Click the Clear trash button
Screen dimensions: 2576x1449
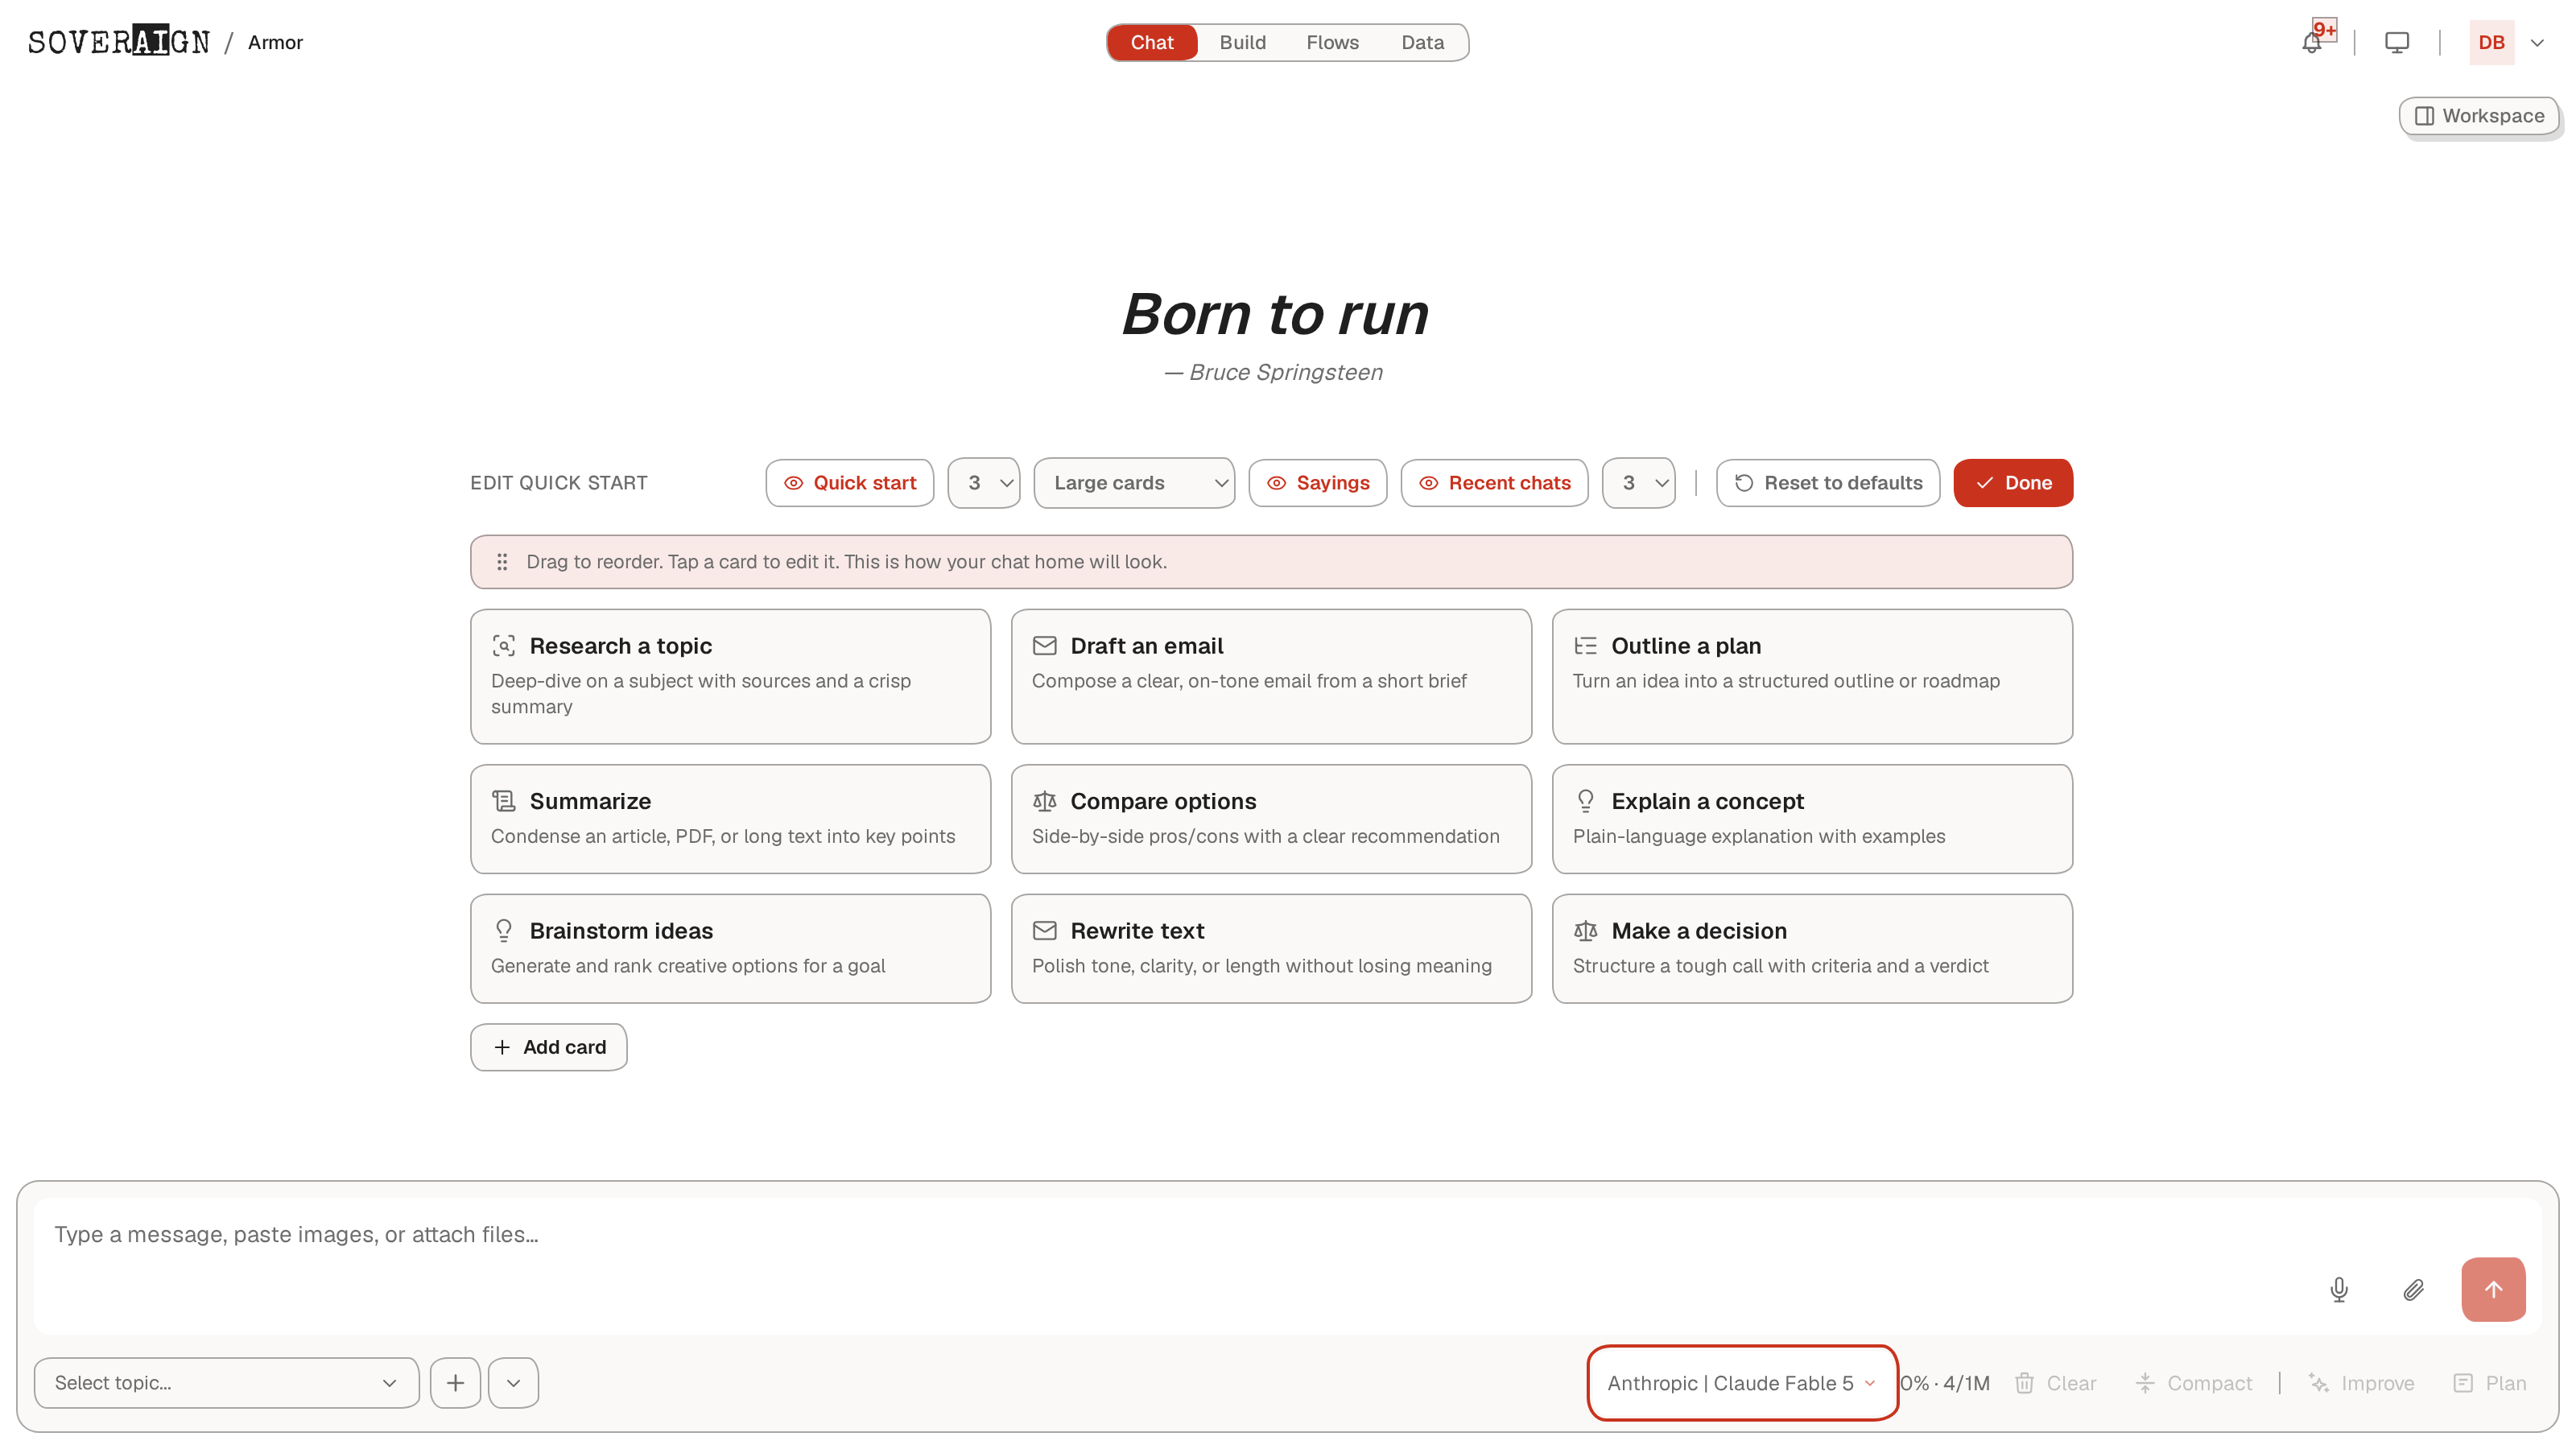(x=2056, y=1384)
